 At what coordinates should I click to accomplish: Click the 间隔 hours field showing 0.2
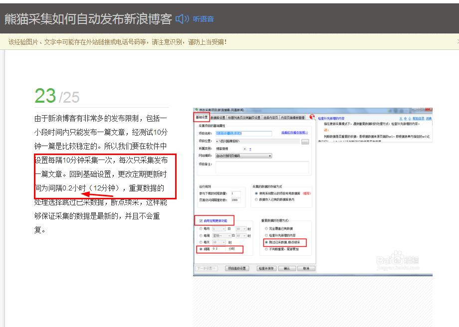click(219, 249)
